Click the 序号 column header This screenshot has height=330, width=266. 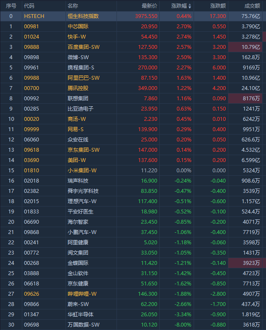11,6
